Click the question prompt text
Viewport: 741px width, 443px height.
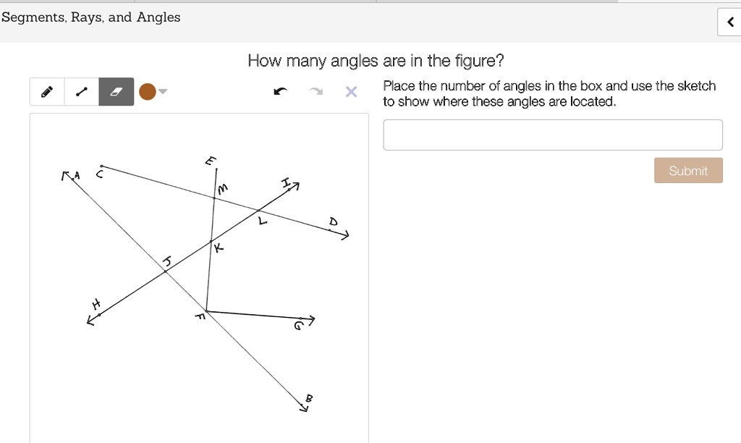(x=376, y=61)
